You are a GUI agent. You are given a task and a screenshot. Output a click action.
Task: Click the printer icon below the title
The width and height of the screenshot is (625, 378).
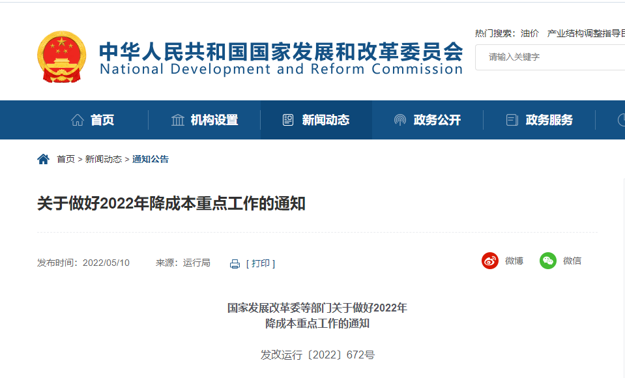point(235,263)
